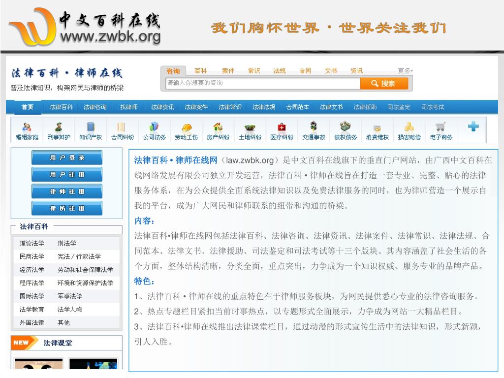Switch search tab to 文书
The height and width of the screenshot is (378, 504).
331,71
